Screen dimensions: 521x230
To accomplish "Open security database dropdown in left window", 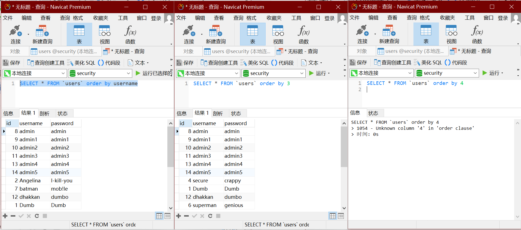I will [100, 73].
